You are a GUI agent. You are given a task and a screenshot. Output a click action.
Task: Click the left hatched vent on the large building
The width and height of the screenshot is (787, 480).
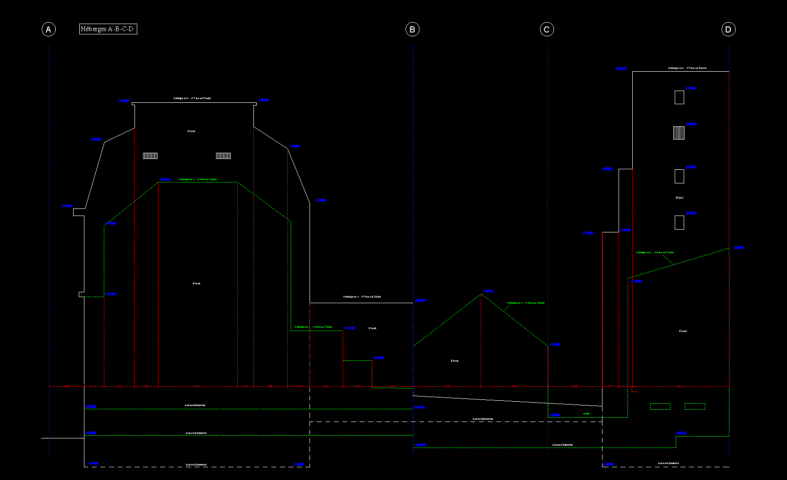tap(150, 156)
